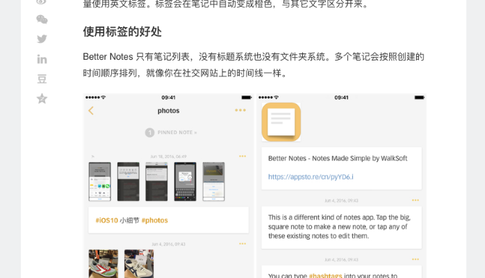Open options for Jun 18, 2016 note
Viewport: 485px width, 278px height.
[x=243, y=156]
